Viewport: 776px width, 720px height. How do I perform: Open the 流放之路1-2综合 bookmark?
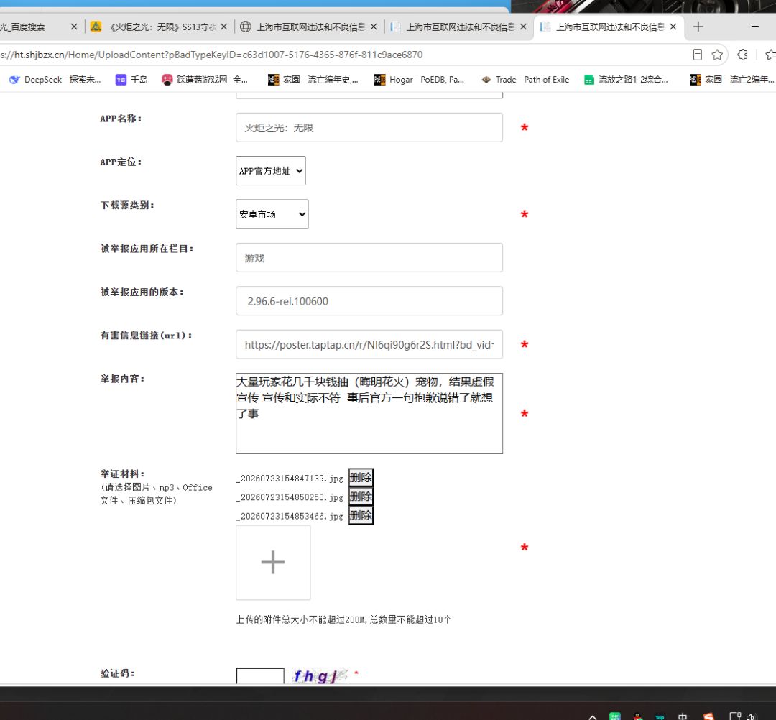click(x=626, y=80)
